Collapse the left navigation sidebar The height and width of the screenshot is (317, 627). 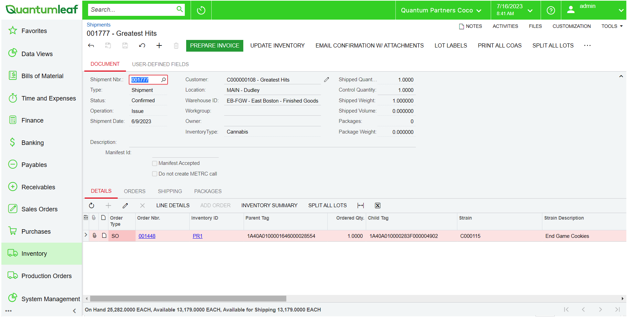(74, 311)
